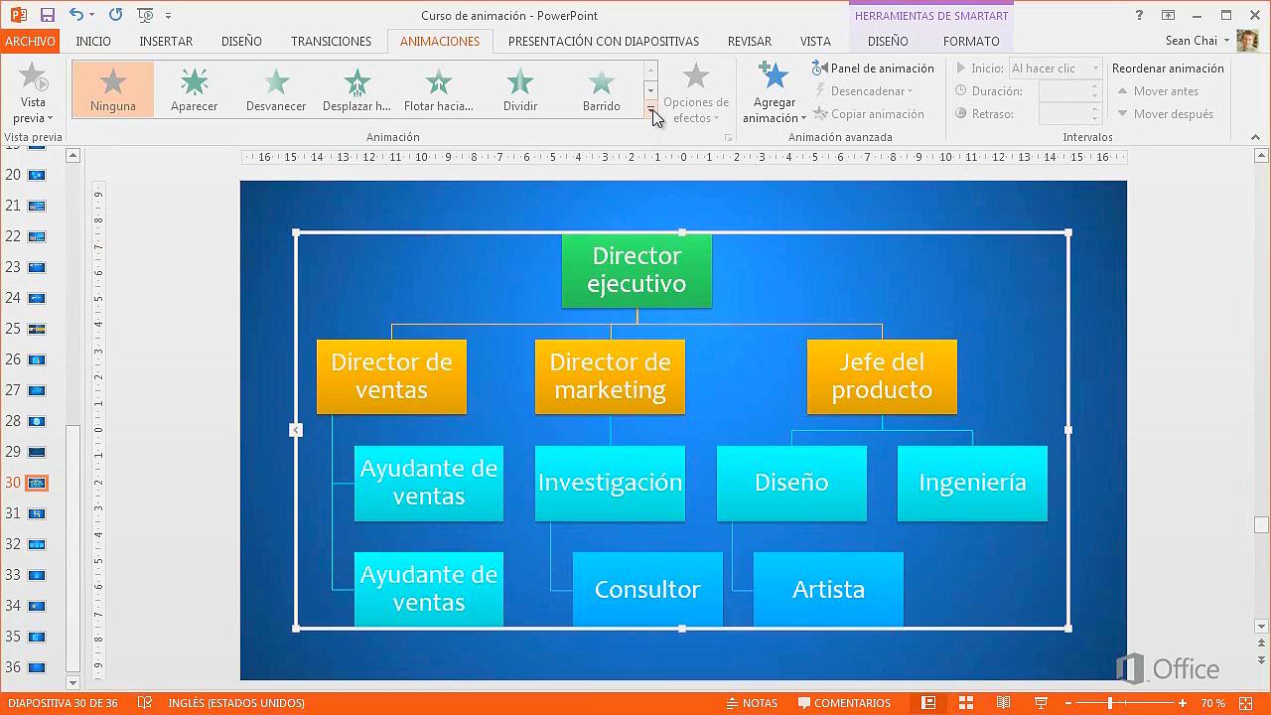Open the VISTA ribbon tab
The width and height of the screenshot is (1271, 715).
(815, 41)
